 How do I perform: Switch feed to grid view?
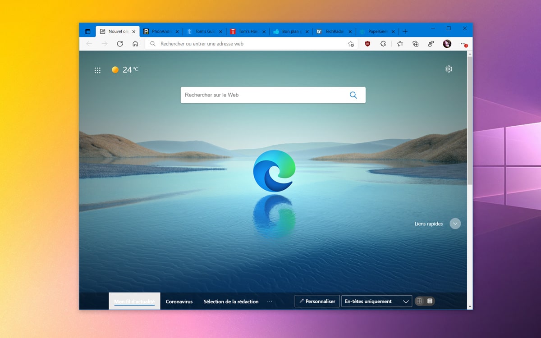[419, 301]
